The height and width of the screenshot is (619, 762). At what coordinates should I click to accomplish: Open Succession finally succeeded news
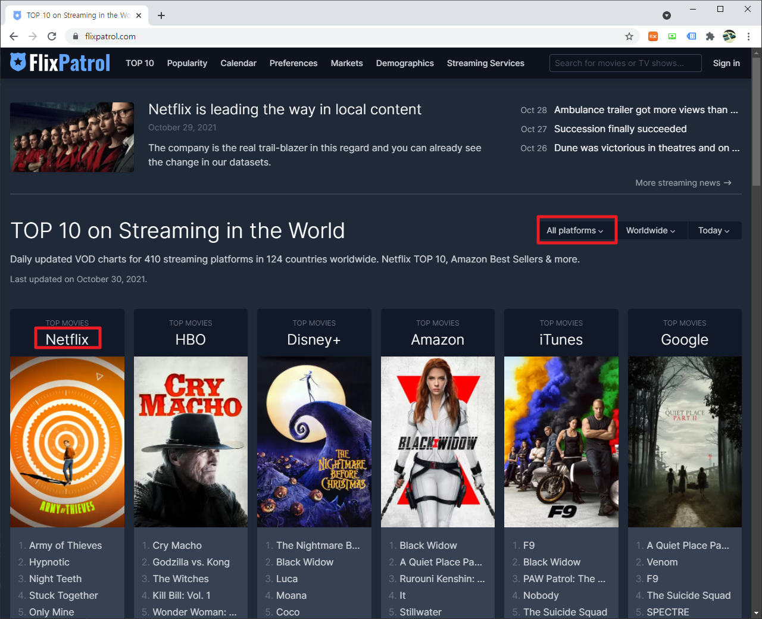(x=620, y=129)
